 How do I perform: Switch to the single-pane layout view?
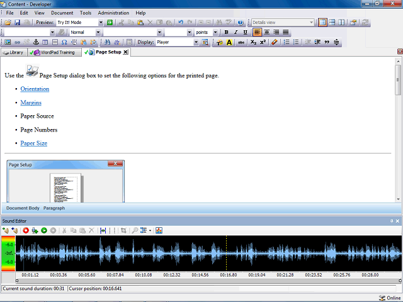coord(322,23)
